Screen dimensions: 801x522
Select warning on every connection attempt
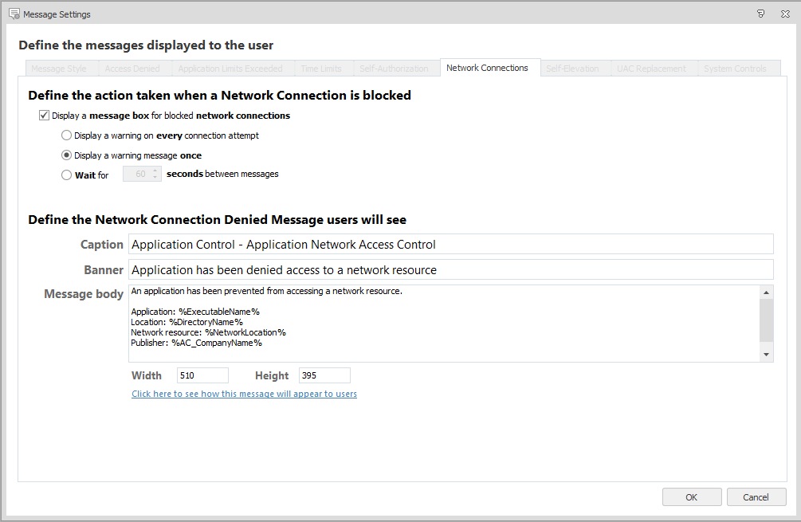(x=67, y=135)
